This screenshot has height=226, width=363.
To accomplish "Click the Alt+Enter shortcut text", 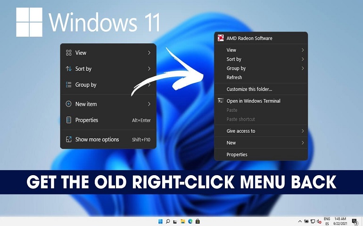I will click(141, 120).
